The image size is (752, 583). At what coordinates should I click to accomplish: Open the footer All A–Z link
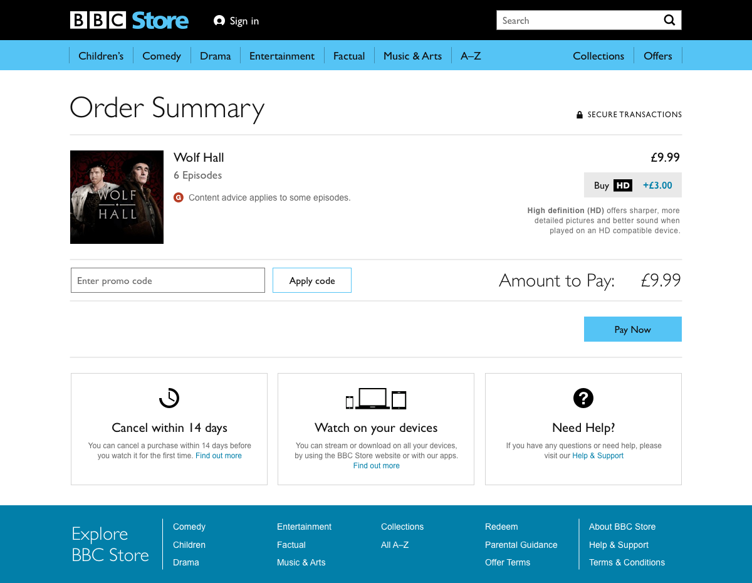[395, 545]
